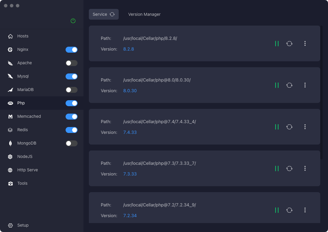Click path /usr/local/Cellar/php@7.2/7.2.34_9/
This screenshot has width=328, height=232.
160,205
